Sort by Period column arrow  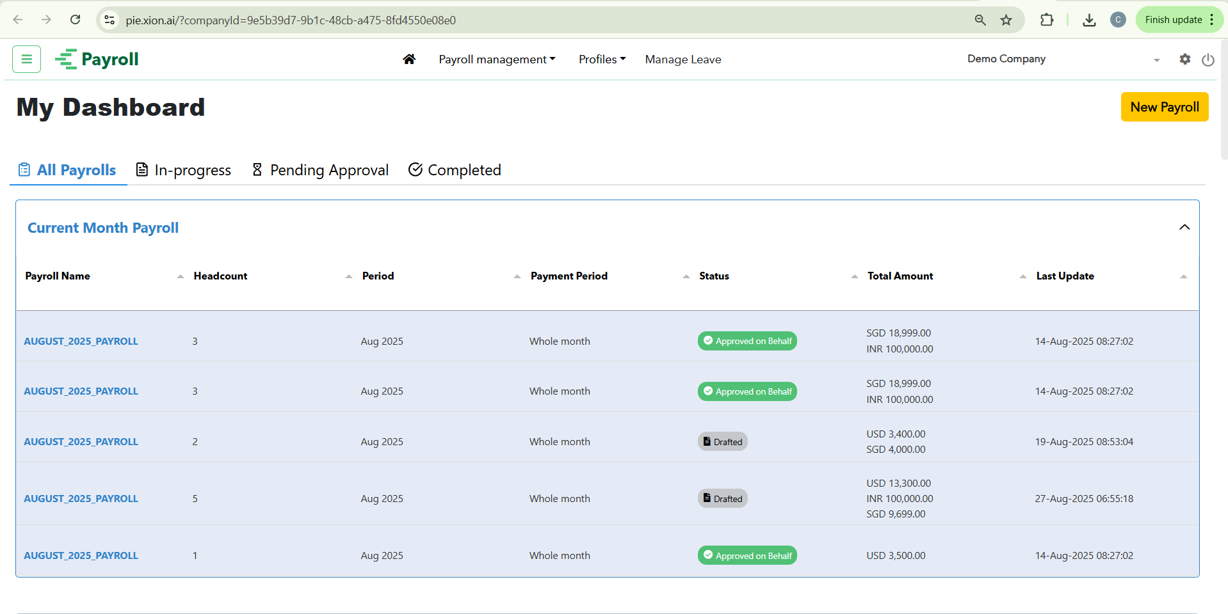pyautogui.click(x=517, y=276)
